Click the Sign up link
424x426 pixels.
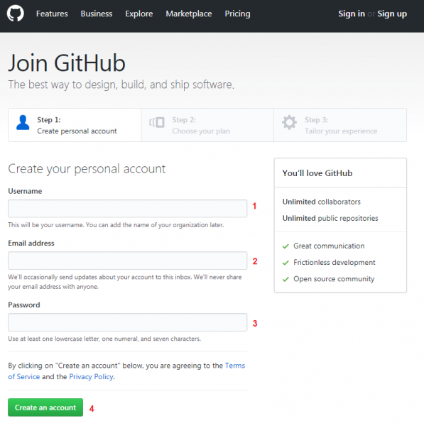(392, 13)
